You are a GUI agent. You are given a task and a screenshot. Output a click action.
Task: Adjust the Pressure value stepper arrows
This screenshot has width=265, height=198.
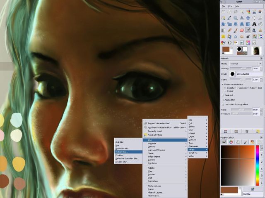(x=261, y=114)
